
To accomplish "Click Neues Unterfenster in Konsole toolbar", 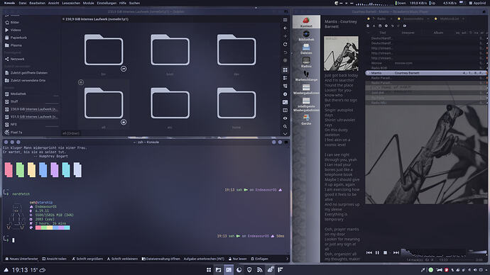I will (x=21, y=259).
